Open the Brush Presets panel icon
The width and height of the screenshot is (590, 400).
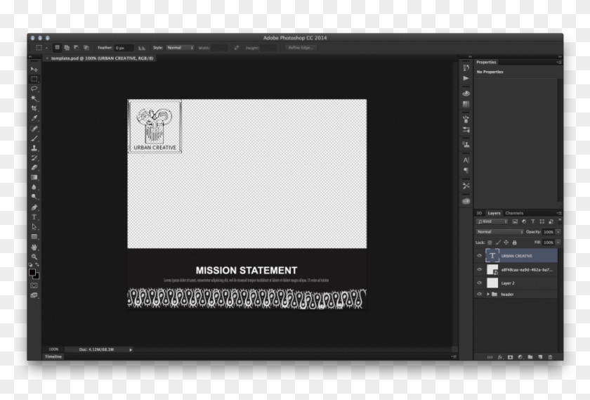pyautogui.click(x=466, y=130)
